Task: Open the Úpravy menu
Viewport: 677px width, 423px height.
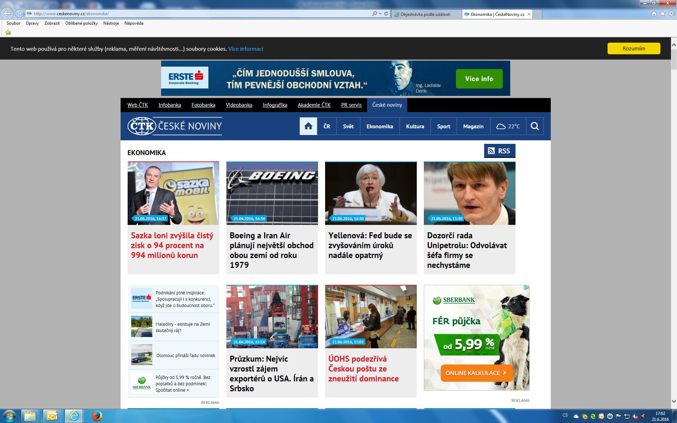Action: [x=32, y=23]
